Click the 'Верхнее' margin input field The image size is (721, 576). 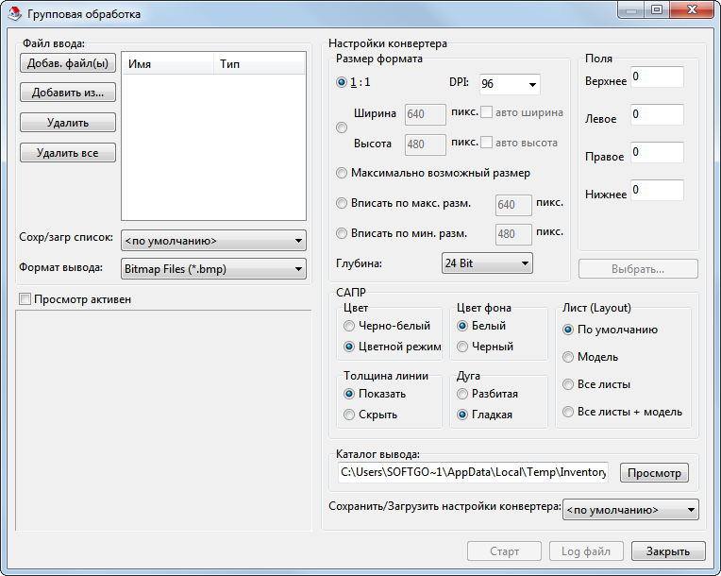pos(657,77)
